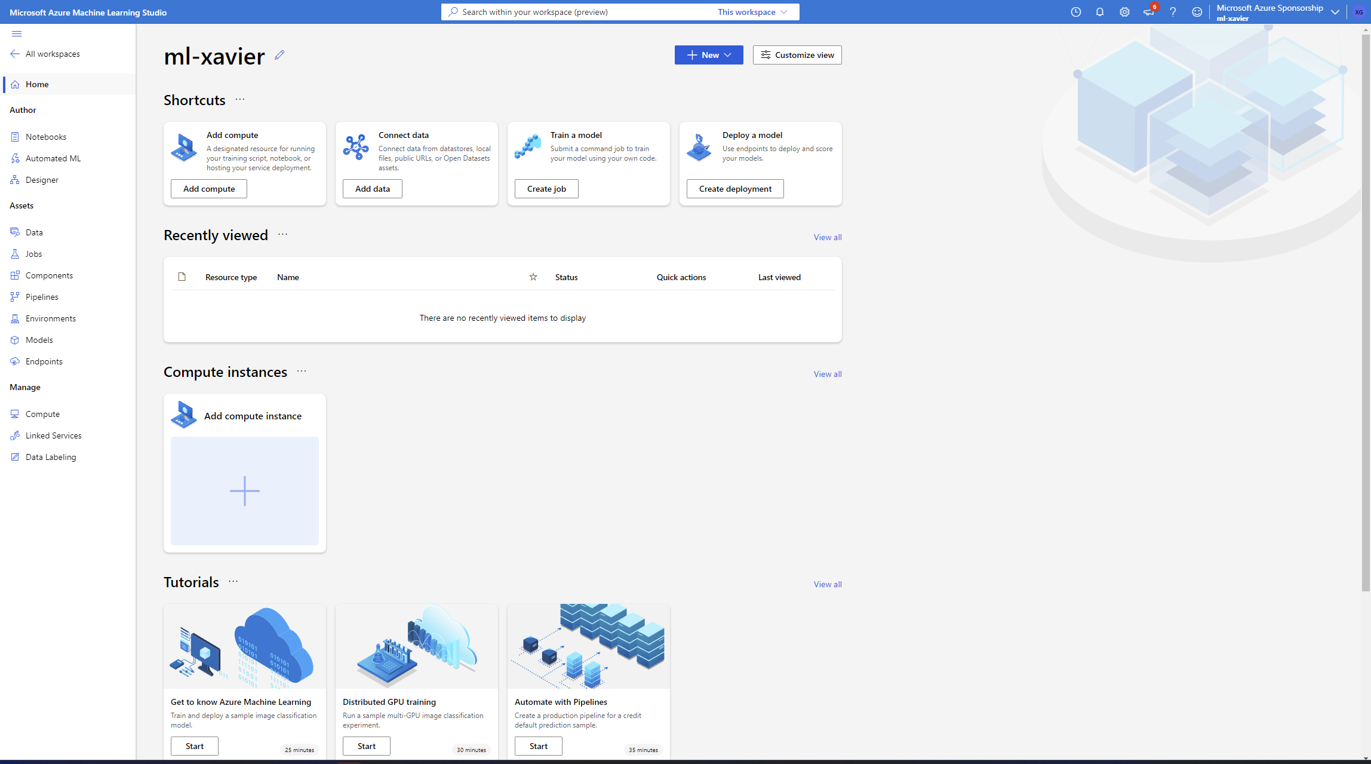
Task: Click the feedback smiley face icon
Action: point(1197,12)
